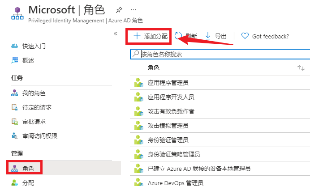Select 角色 under the 管理 section
This screenshot has width=310, height=186.
[28, 169]
